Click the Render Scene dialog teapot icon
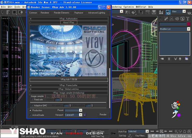 click(x=168, y=12)
